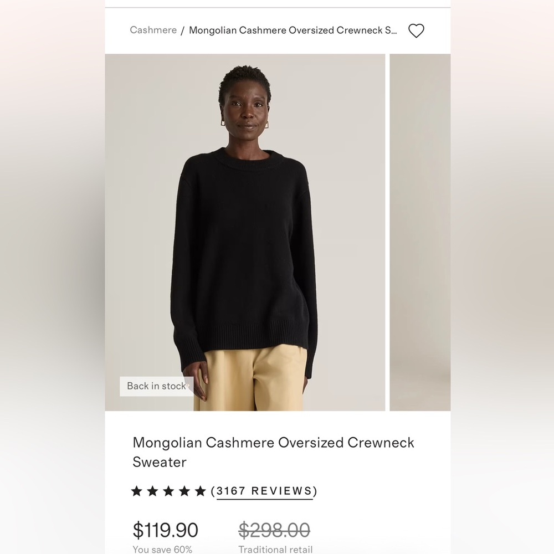Click the Back in stock badge

point(156,386)
